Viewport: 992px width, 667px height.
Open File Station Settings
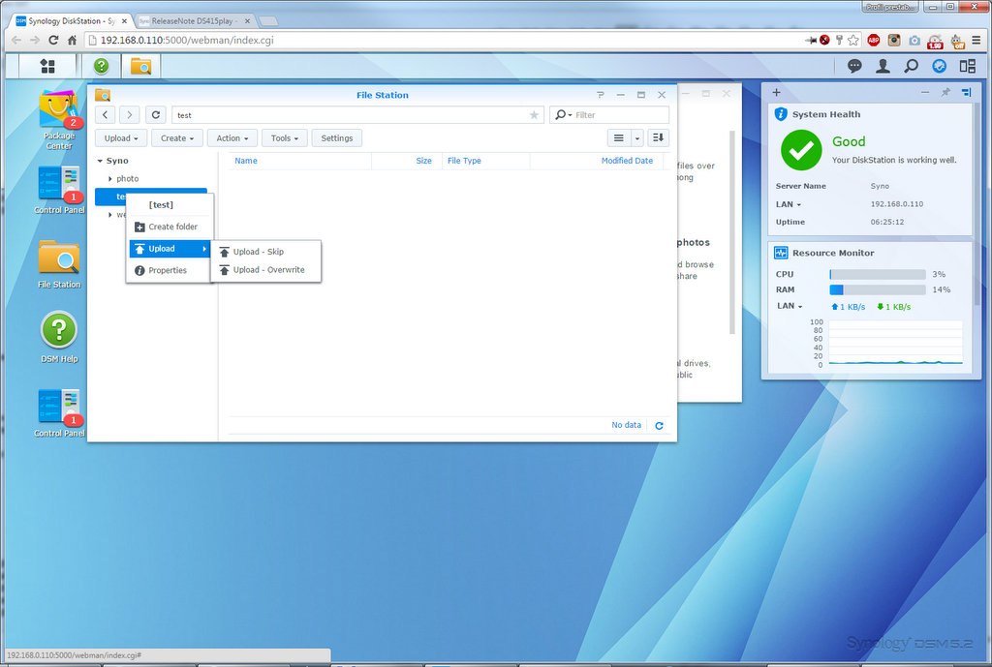coord(336,137)
